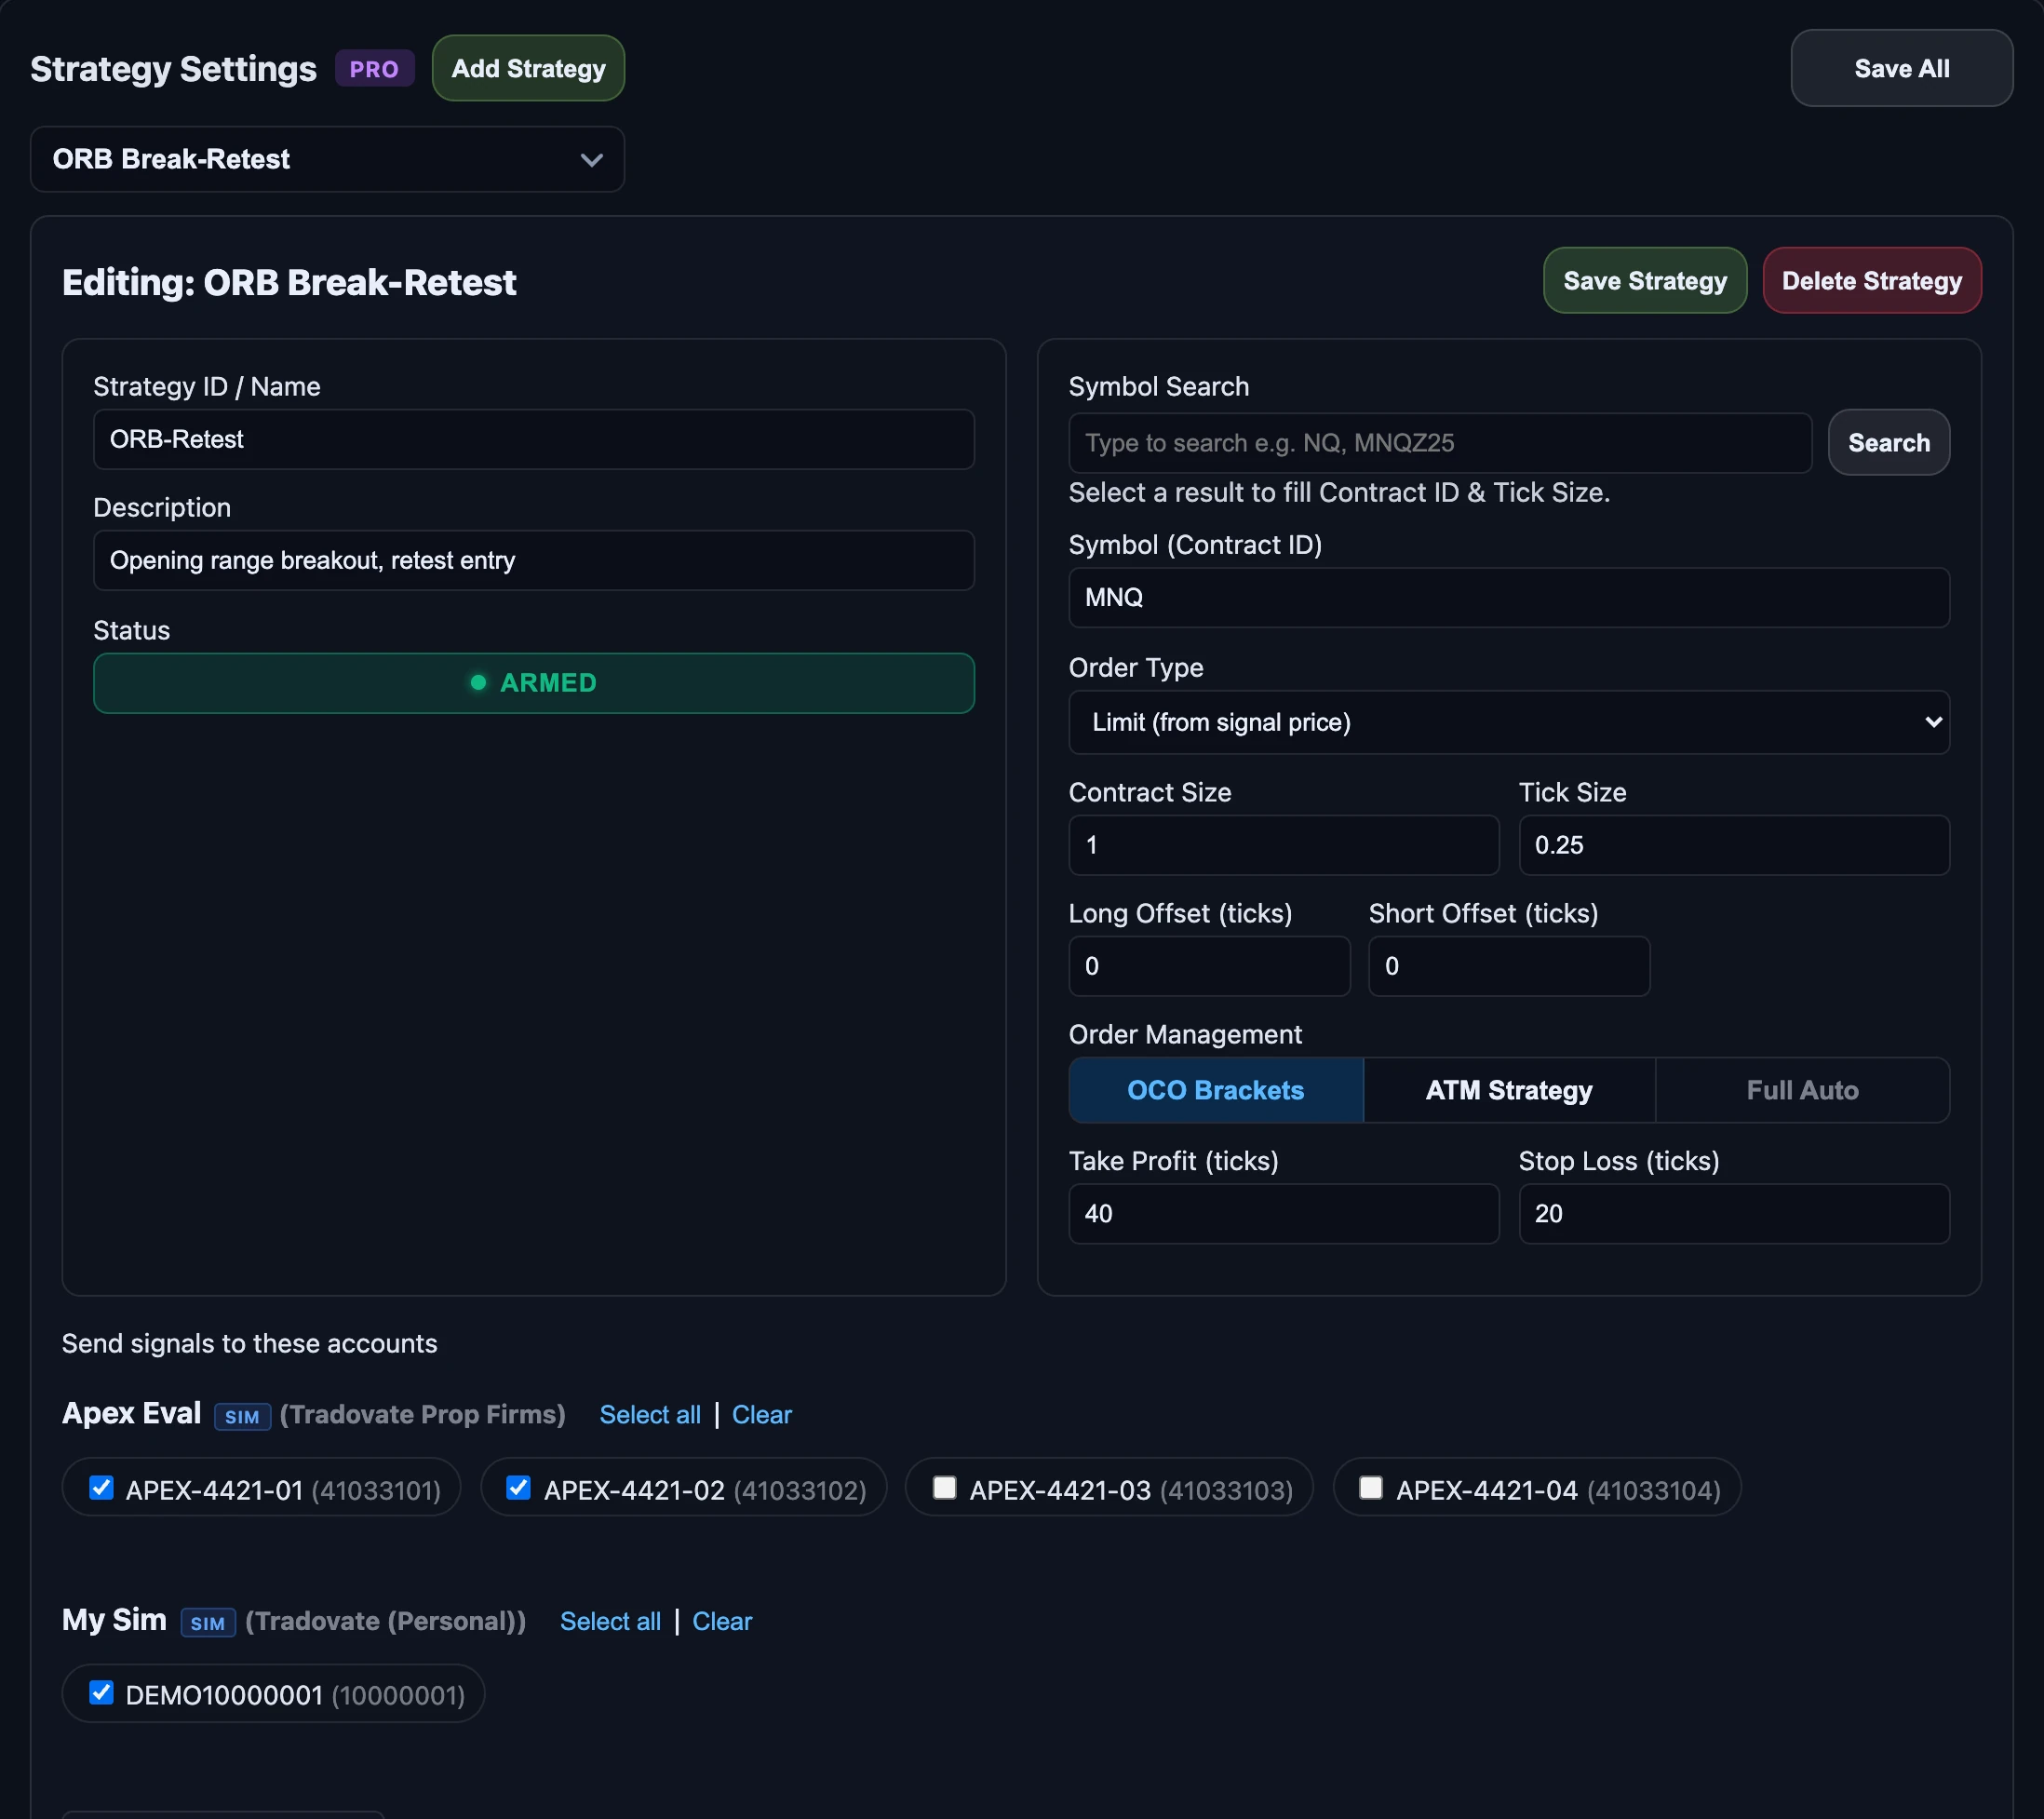Click the SIM badge beside Apex Eval

pos(242,1417)
